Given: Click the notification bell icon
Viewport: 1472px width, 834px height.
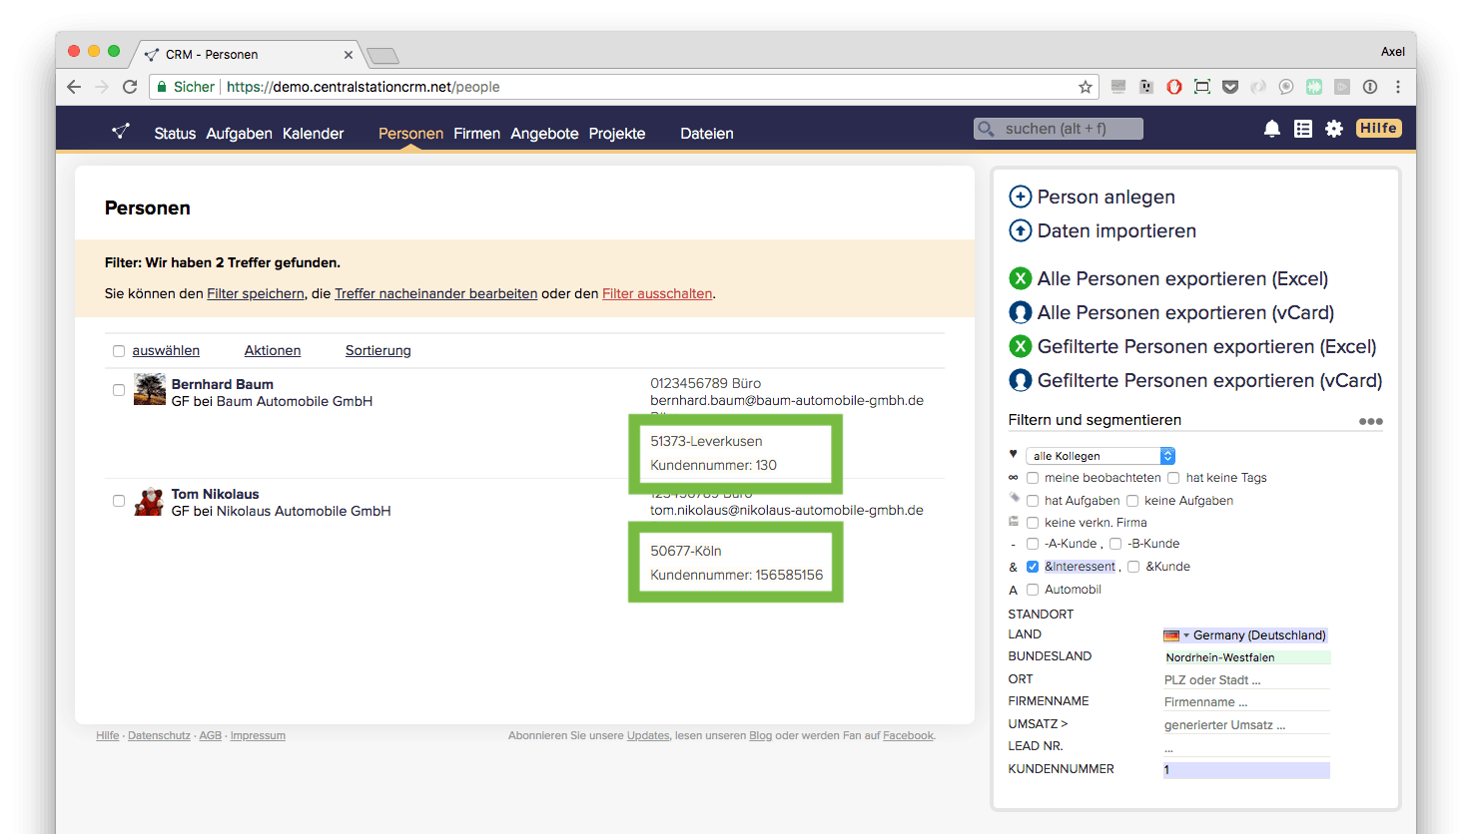Looking at the screenshot, I should pos(1271,129).
